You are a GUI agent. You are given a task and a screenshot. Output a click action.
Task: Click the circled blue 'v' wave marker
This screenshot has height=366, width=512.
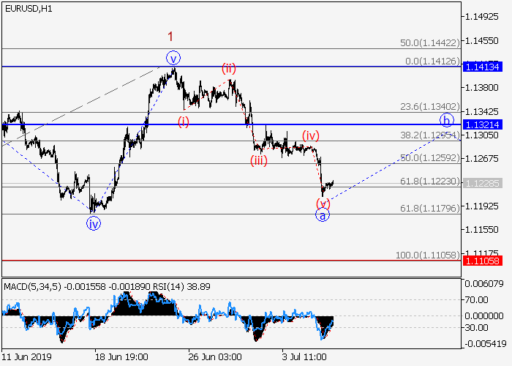tap(173, 58)
